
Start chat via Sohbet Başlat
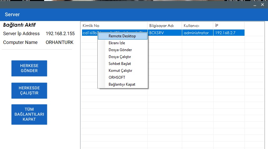(122, 64)
